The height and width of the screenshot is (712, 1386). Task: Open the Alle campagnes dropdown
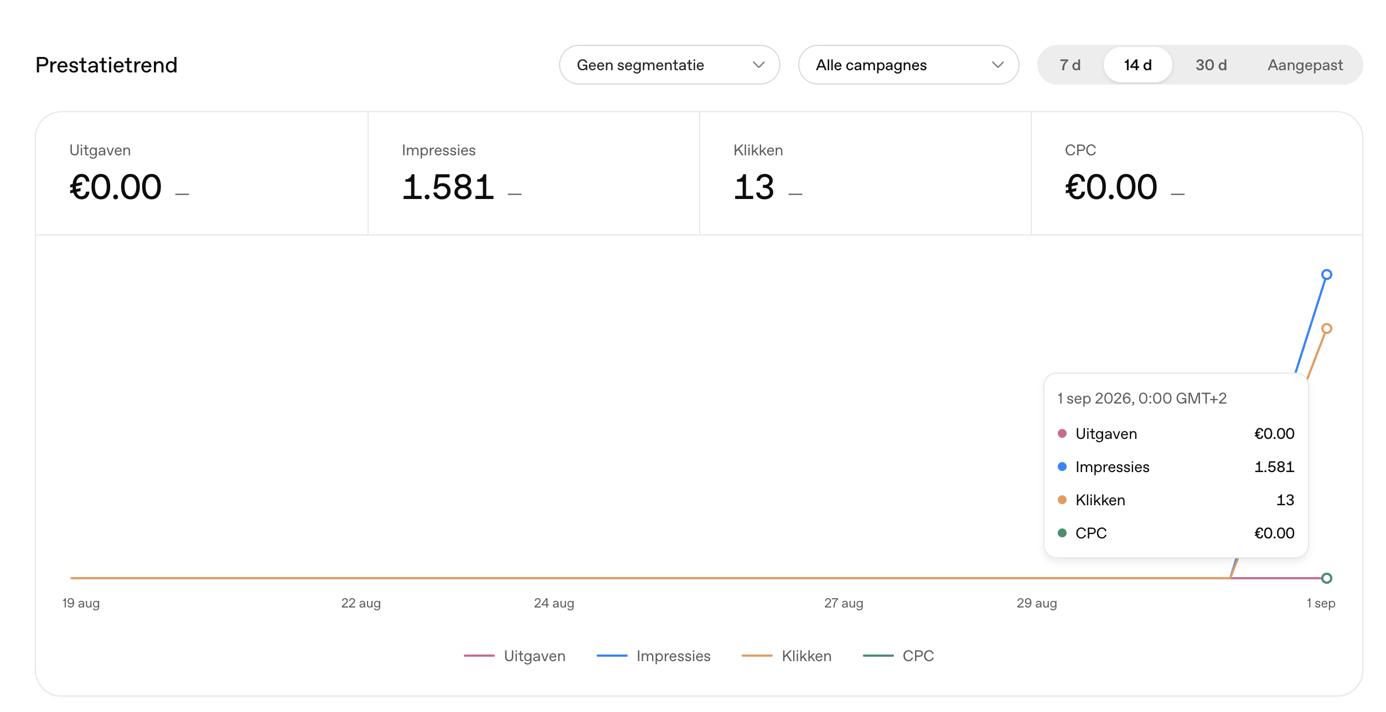pyautogui.click(x=908, y=65)
